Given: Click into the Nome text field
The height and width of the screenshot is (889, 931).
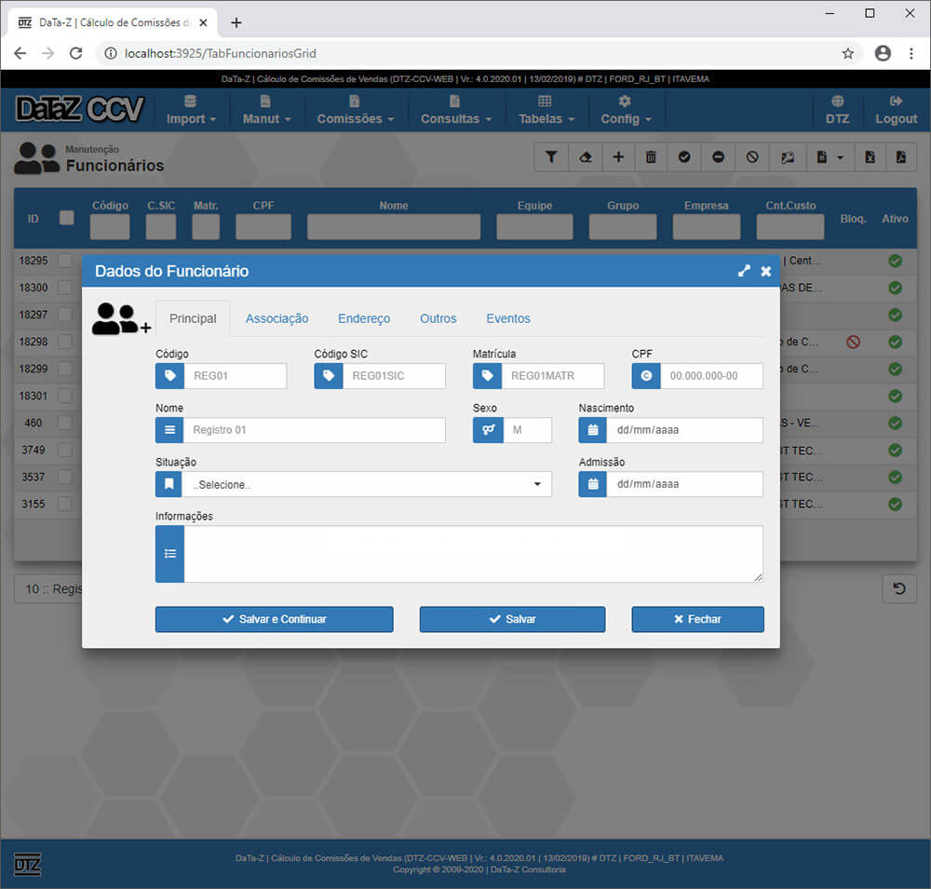Looking at the screenshot, I should 314,430.
